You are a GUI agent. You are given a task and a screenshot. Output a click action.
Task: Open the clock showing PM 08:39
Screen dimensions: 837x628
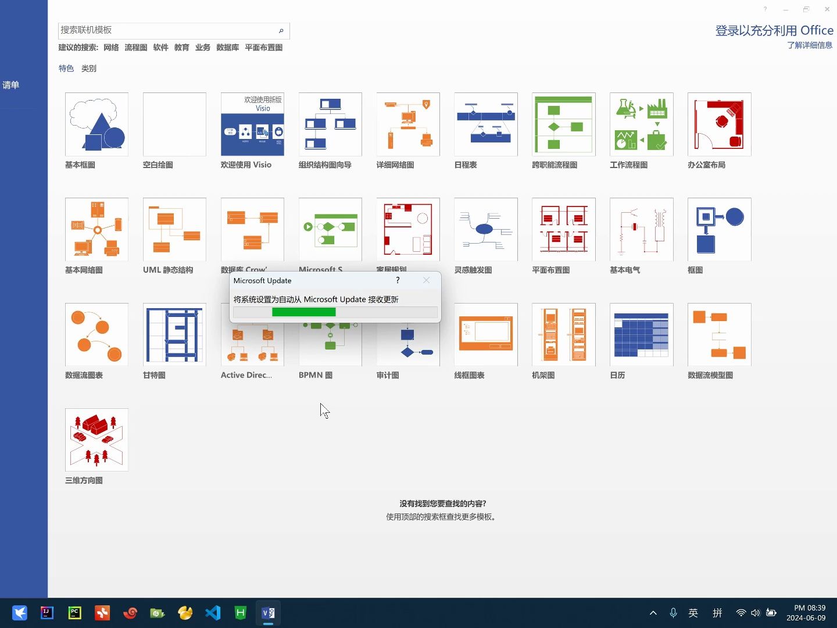[x=806, y=613]
